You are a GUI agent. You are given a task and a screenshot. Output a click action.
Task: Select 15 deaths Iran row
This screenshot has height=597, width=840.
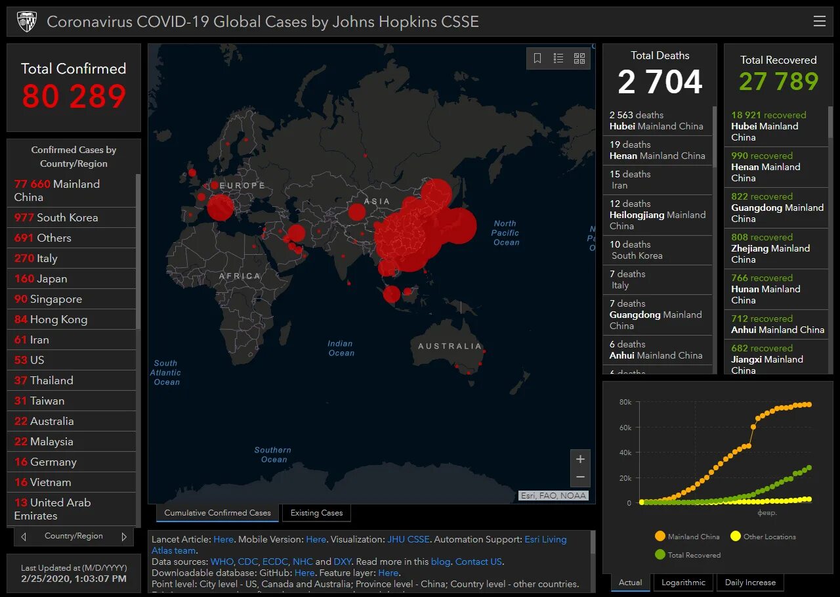point(658,180)
